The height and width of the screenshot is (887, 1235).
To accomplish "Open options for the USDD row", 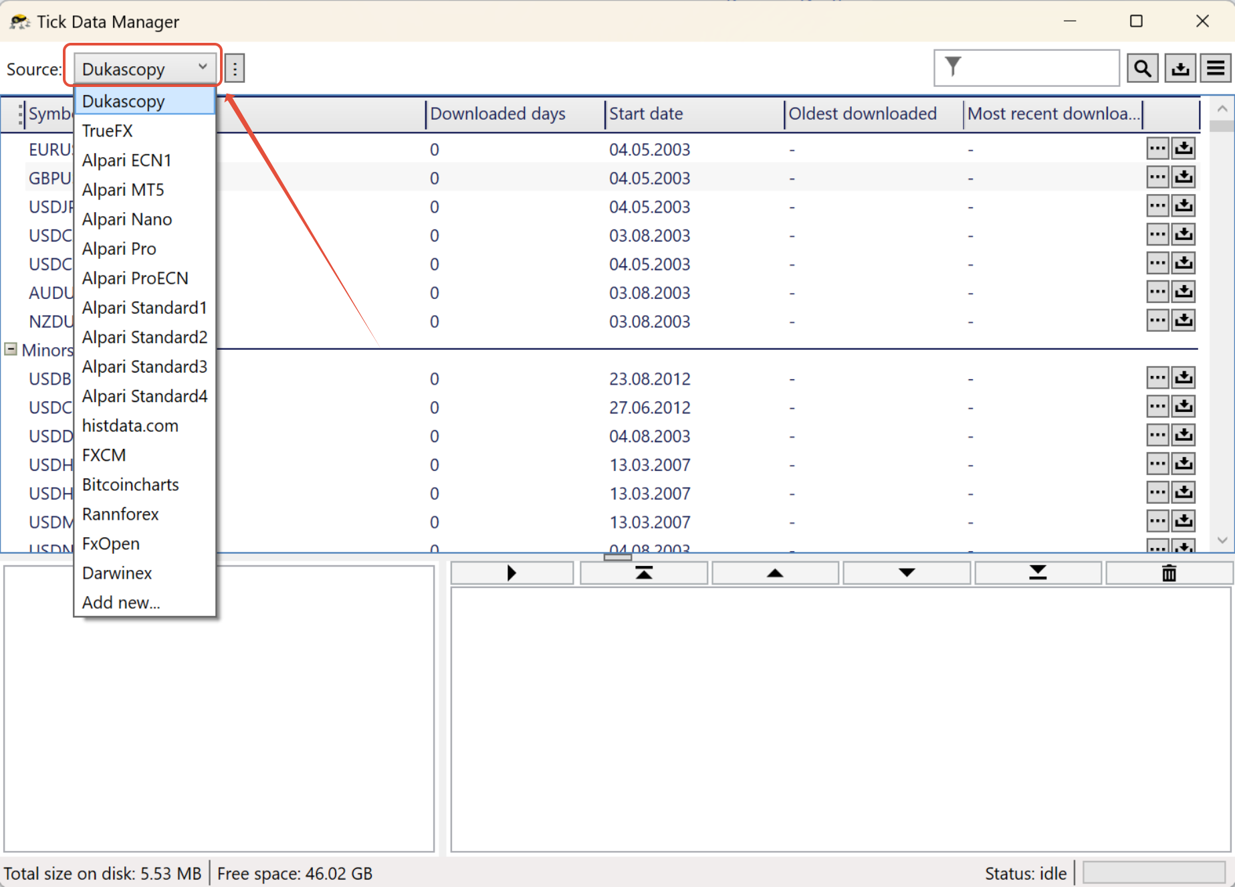I will point(1157,435).
